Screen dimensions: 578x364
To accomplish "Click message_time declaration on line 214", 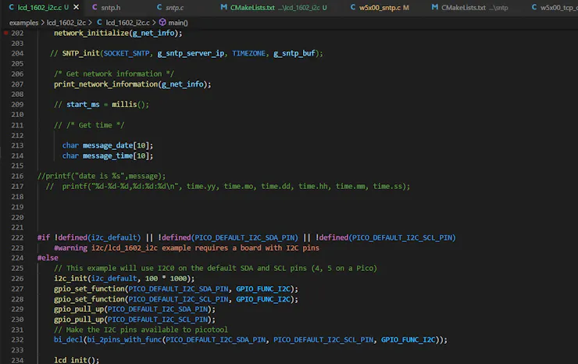I will (x=108, y=156).
